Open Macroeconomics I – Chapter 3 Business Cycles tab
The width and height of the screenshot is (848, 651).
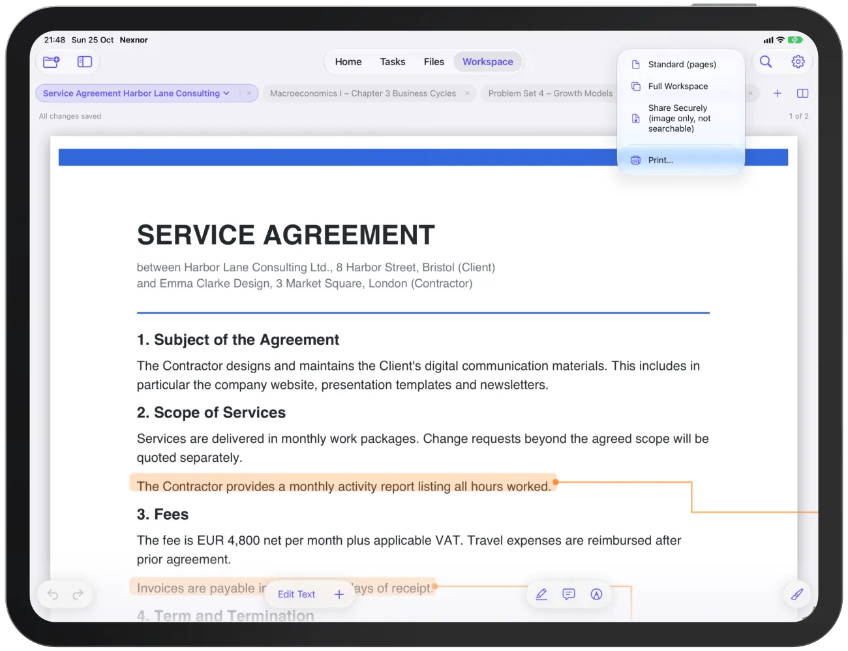363,93
